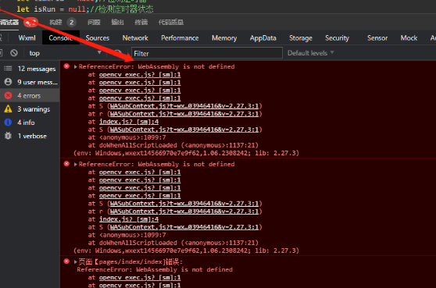Open the Wxml tab
The width and height of the screenshot is (436, 288).
tap(27, 37)
